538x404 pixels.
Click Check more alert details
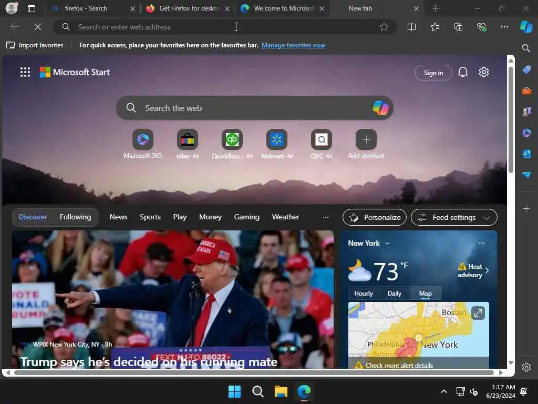coord(399,365)
